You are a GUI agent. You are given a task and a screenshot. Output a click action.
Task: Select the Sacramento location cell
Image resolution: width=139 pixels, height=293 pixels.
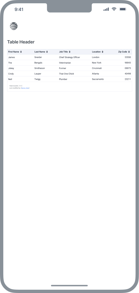point(98,79)
